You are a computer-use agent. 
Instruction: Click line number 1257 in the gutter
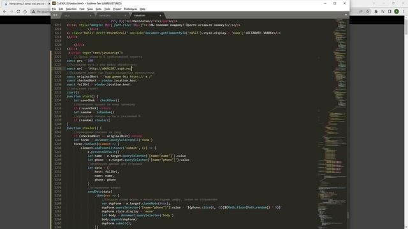[x=58, y=191]
